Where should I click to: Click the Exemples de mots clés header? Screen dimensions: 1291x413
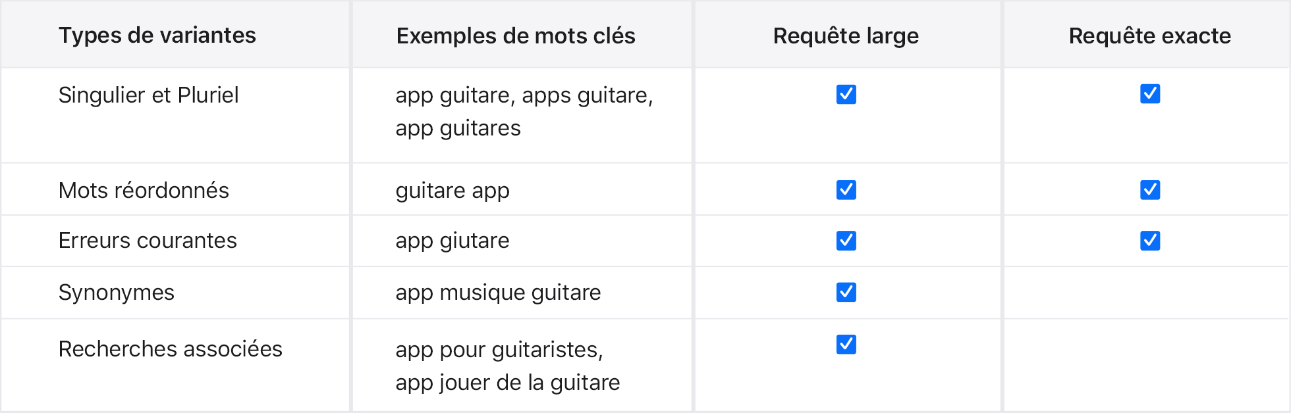coord(516,36)
